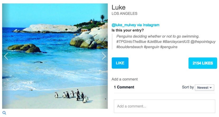This screenshot has height=117, width=219.
Task: Click the entrant name "Luke" heading
Action: [118, 7]
